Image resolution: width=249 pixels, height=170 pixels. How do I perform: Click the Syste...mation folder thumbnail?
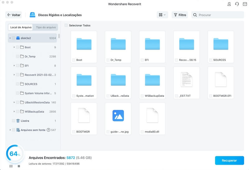84,80
